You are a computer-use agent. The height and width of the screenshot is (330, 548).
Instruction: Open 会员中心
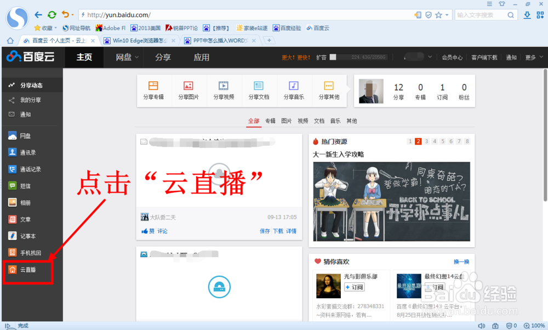click(x=452, y=58)
